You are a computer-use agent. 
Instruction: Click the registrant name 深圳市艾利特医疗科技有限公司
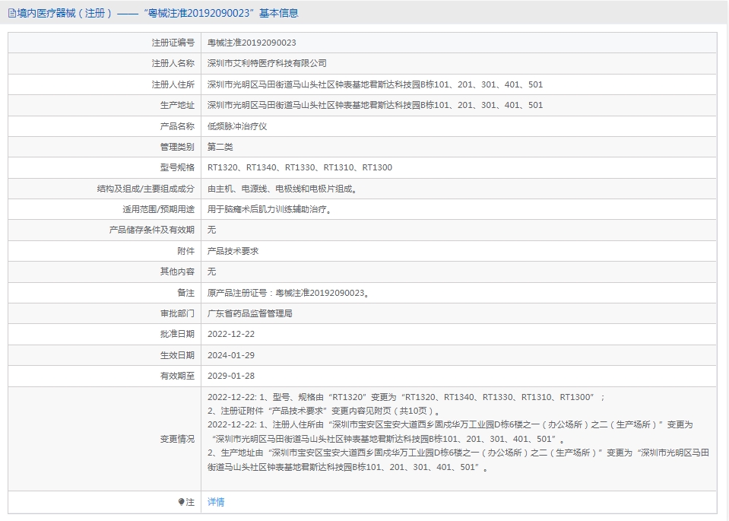[267, 64]
